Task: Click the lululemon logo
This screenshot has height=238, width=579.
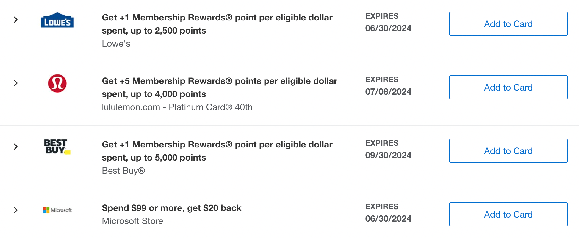Action: (x=57, y=83)
